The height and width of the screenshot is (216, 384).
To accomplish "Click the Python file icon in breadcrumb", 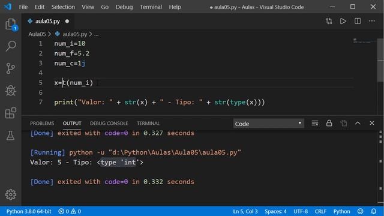I will pyautogui.click(x=58, y=34).
